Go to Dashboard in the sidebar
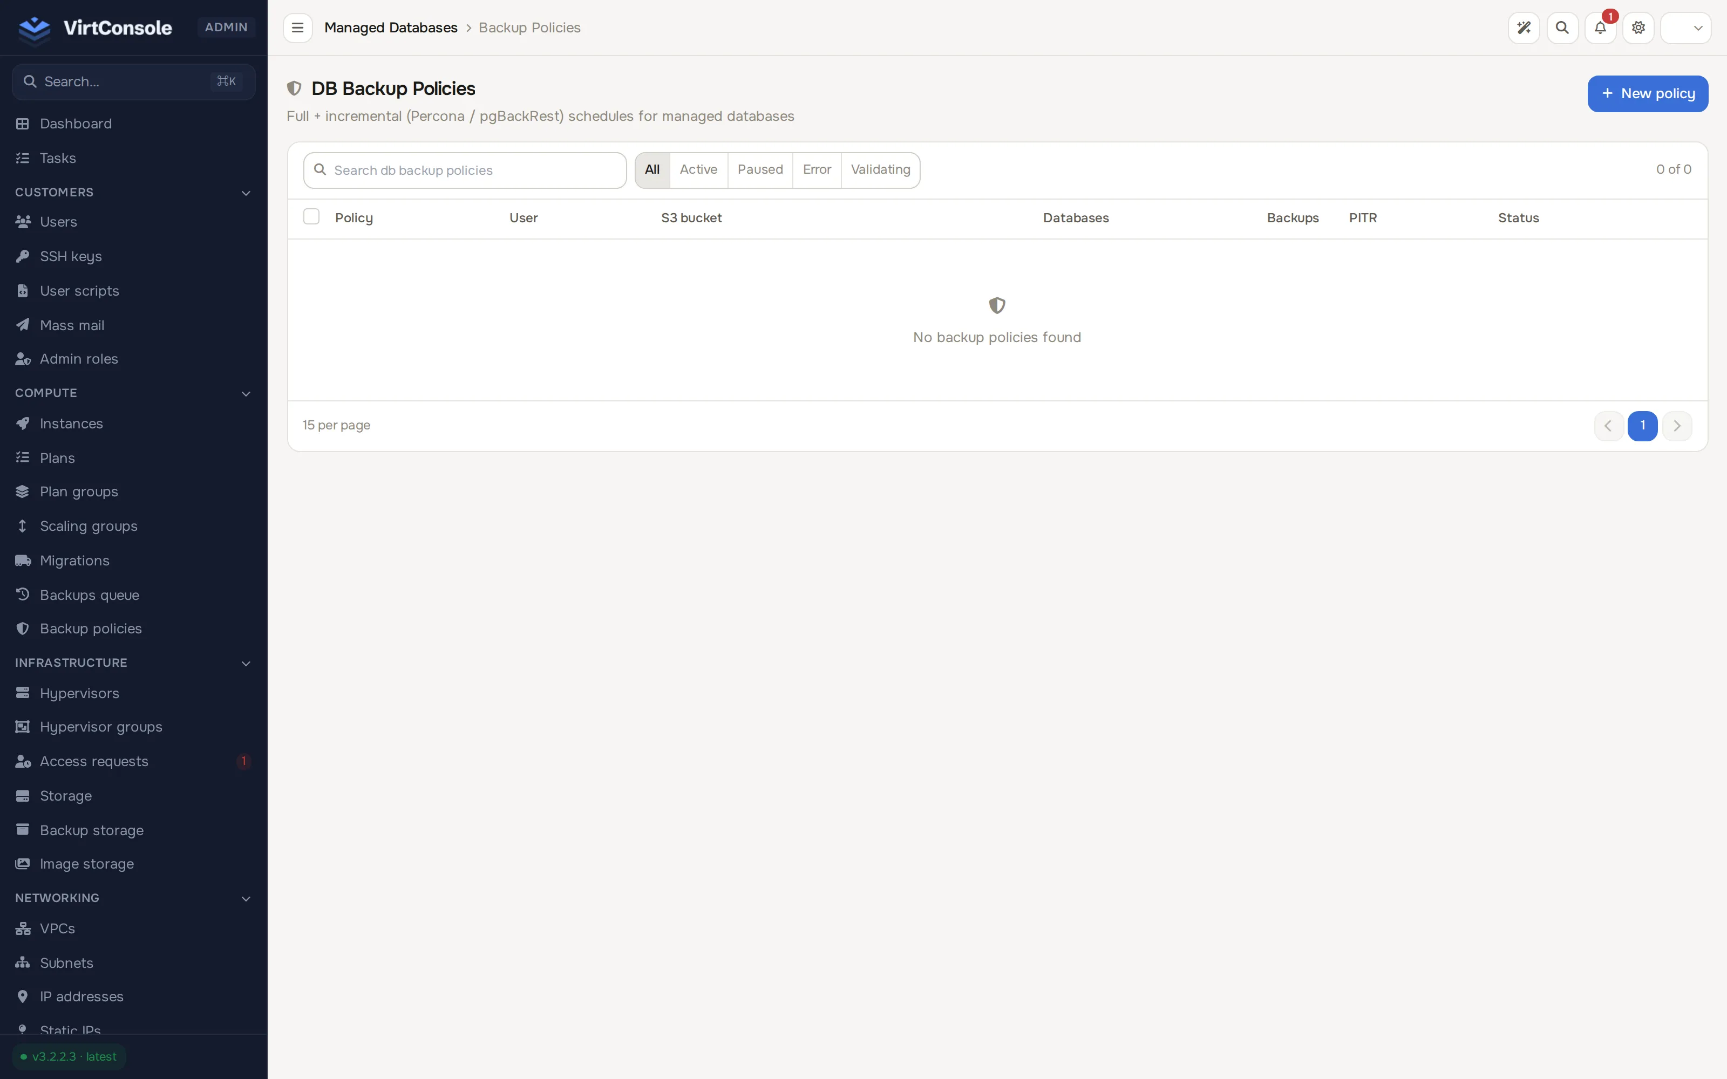The image size is (1727, 1079). (x=133, y=124)
